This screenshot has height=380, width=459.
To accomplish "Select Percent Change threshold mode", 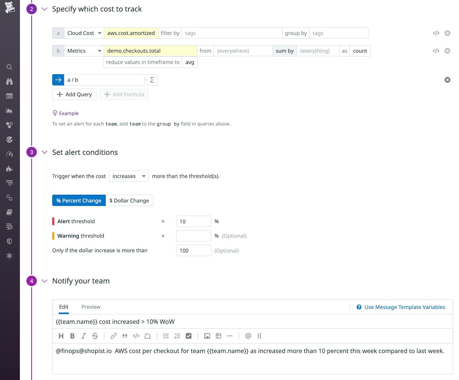I will [x=79, y=200].
